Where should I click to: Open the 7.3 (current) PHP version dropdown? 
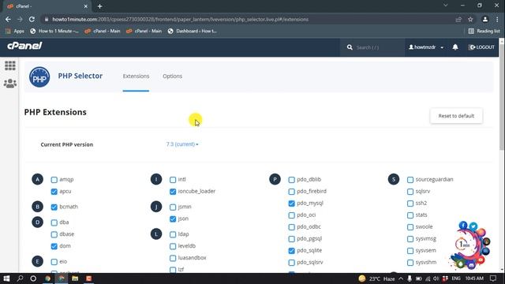coord(182,144)
